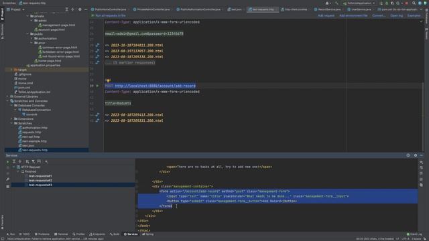Image resolution: width=429 pixels, height=241 pixels.
Task: Click the wrench icon in the Services side strip
Action: point(7,179)
